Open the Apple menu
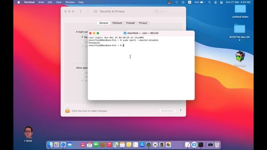This screenshot has height=150, width=267. click(18, 2)
